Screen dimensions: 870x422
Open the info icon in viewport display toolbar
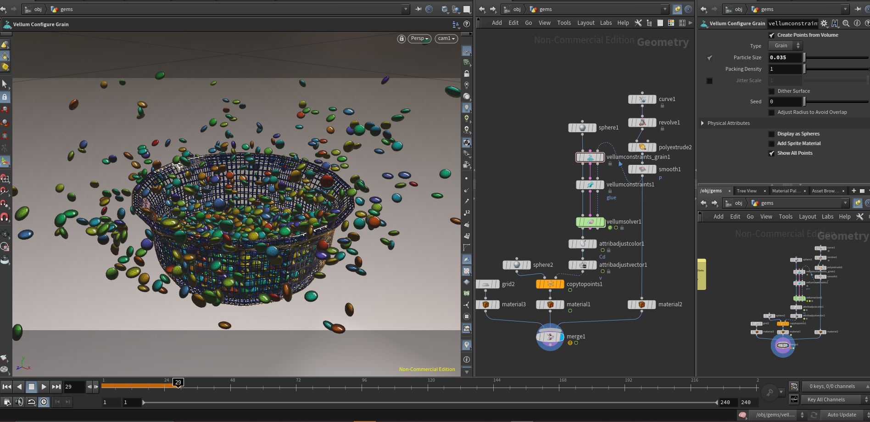tap(467, 360)
